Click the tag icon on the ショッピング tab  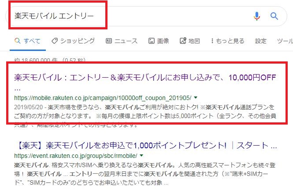(x=55, y=41)
